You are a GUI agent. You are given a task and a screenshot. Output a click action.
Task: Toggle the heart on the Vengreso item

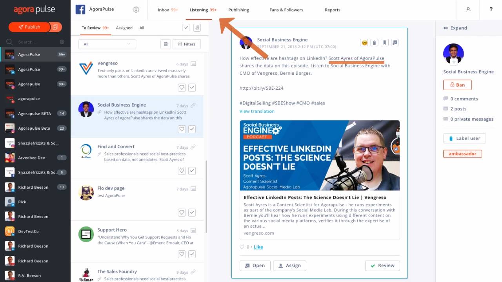pos(182,87)
